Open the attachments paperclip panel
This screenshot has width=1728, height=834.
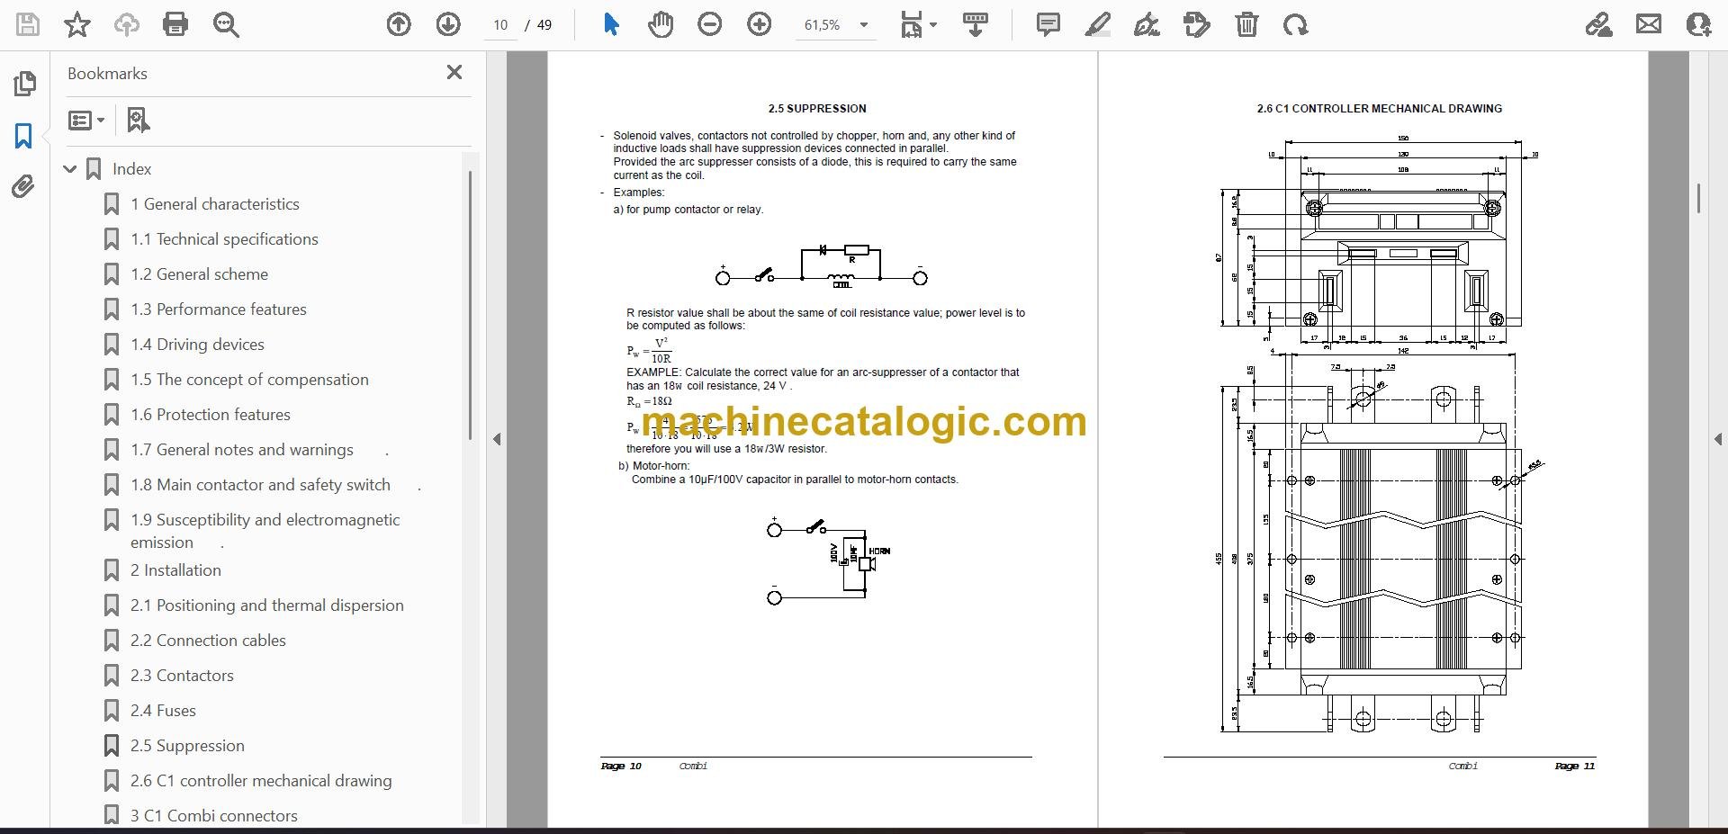23,187
